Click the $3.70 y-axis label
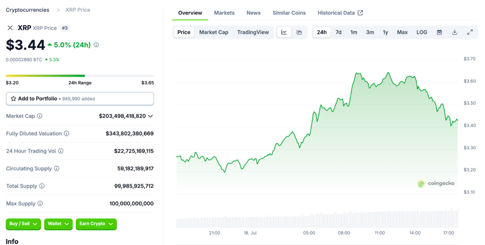485x245 pixels. (469, 59)
